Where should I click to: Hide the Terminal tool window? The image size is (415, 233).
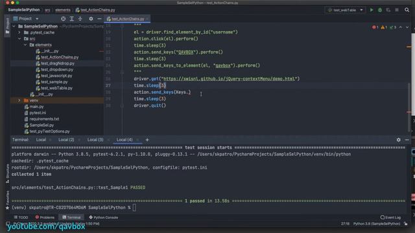tap(407, 140)
